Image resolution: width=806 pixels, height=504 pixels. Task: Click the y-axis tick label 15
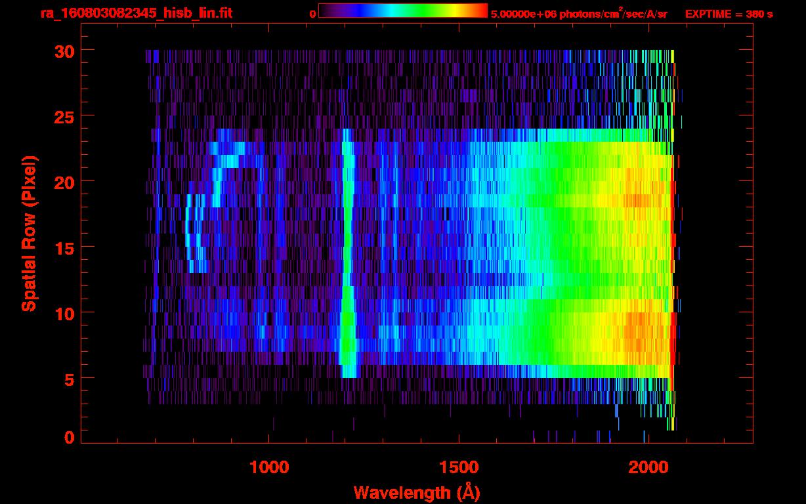(64, 247)
